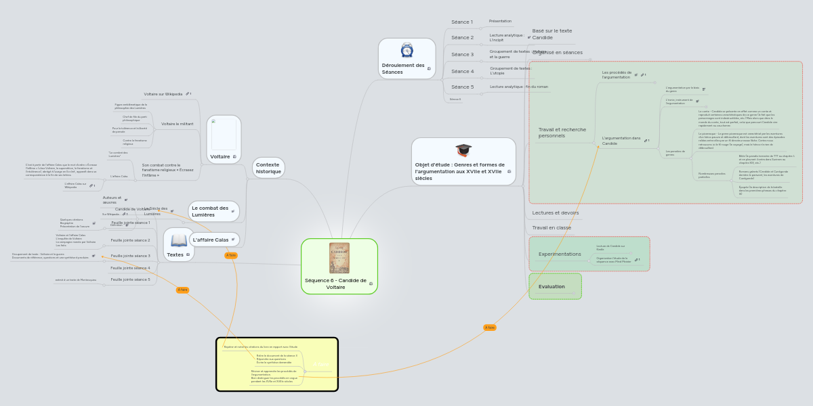Open the link icon beside Sur Wikipedia
The image size is (813, 406).
pyautogui.click(x=125, y=214)
